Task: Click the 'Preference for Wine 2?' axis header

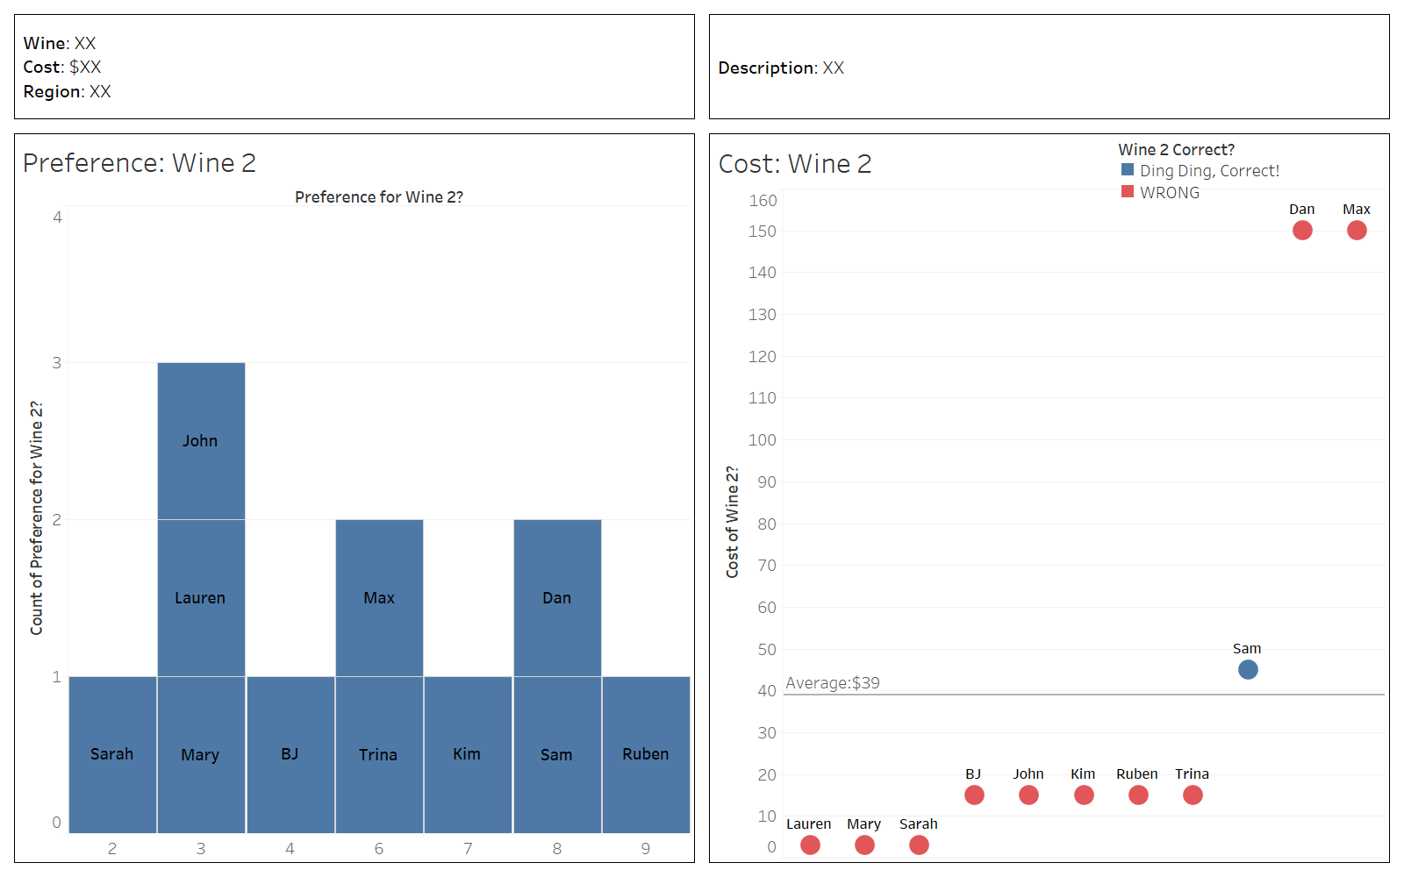Action: point(379,197)
